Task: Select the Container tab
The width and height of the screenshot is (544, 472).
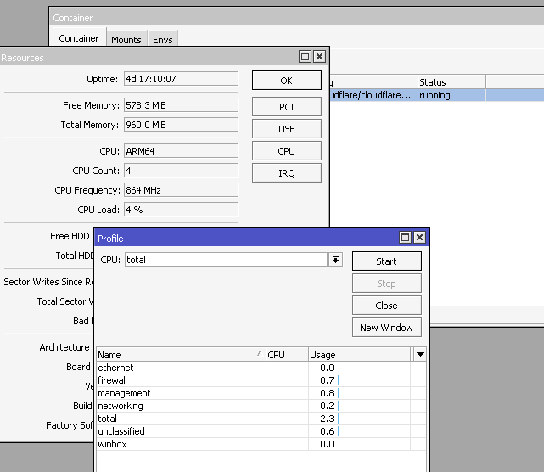Action: click(x=78, y=38)
